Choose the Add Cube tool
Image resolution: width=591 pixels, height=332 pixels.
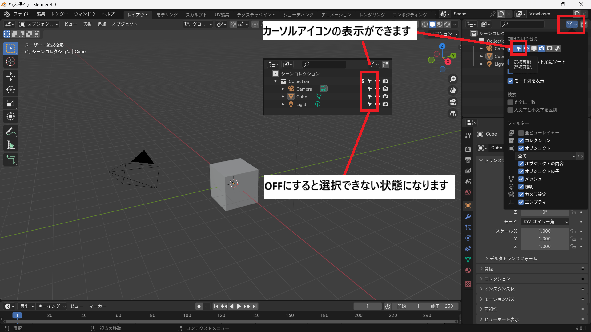[11, 160]
